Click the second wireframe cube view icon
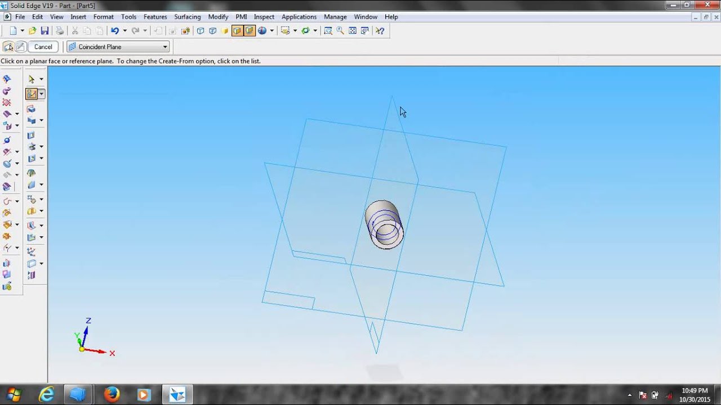The height and width of the screenshot is (405, 721). (213, 31)
